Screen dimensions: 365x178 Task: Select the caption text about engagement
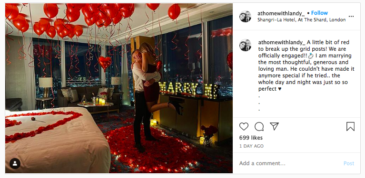(x=306, y=66)
